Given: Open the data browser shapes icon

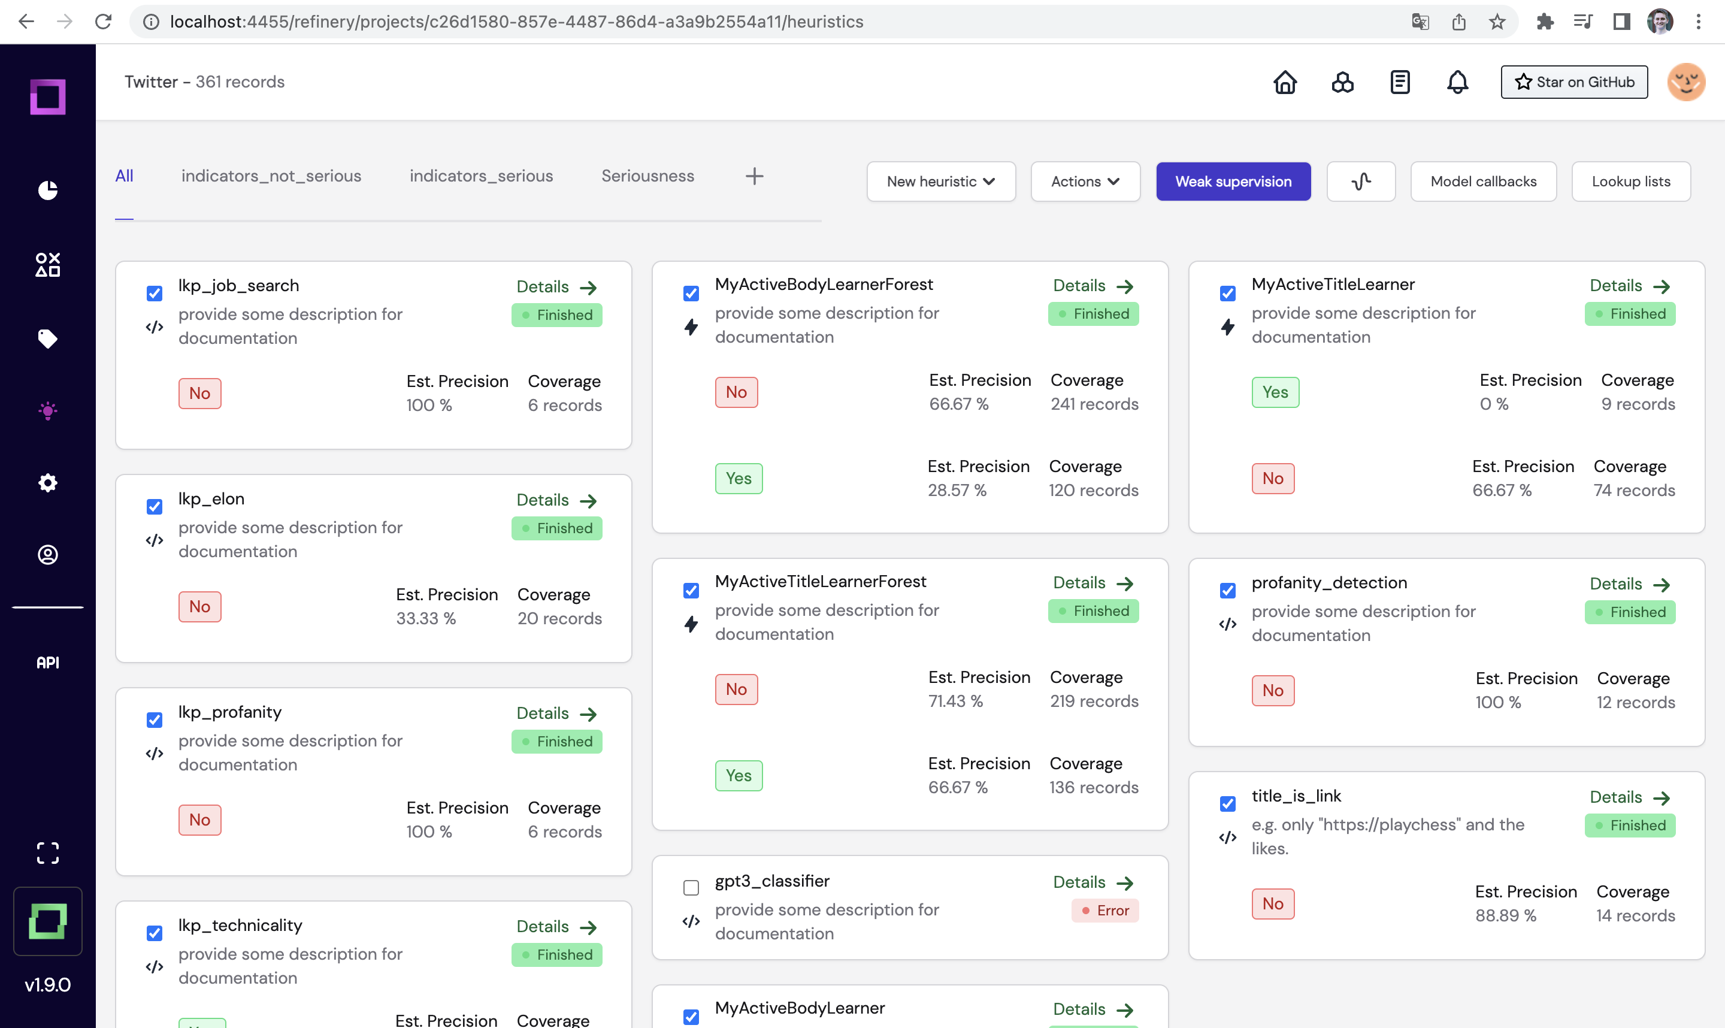Looking at the screenshot, I should coord(47,265).
